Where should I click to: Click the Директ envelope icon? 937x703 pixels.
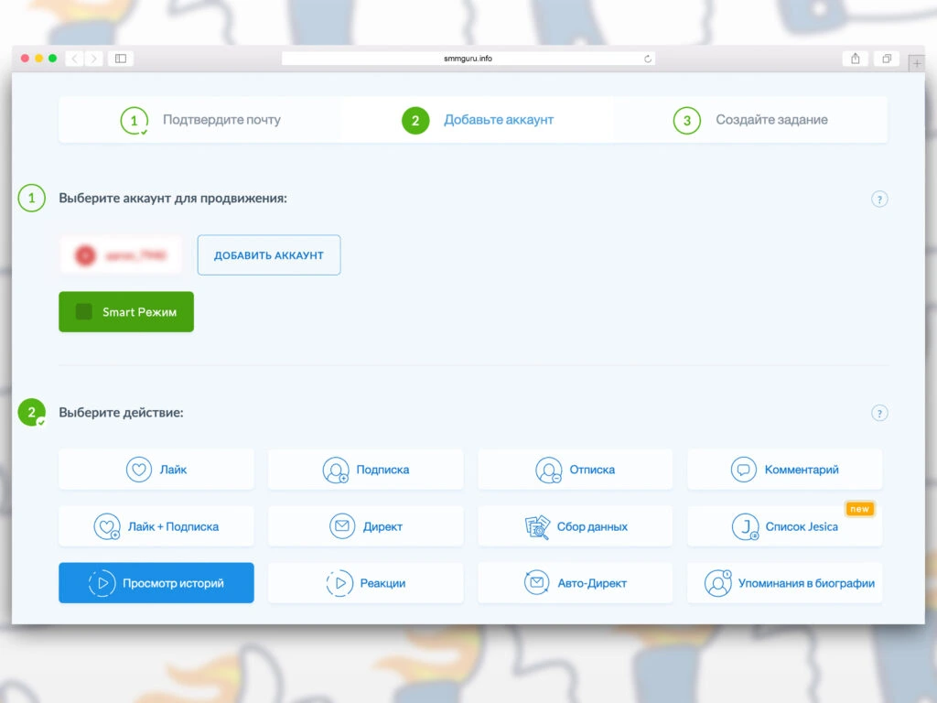tap(342, 526)
